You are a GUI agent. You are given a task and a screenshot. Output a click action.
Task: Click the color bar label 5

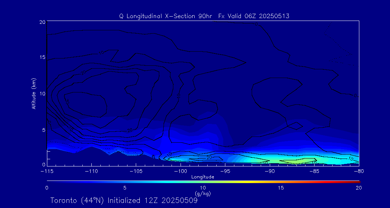(x=125, y=188)
